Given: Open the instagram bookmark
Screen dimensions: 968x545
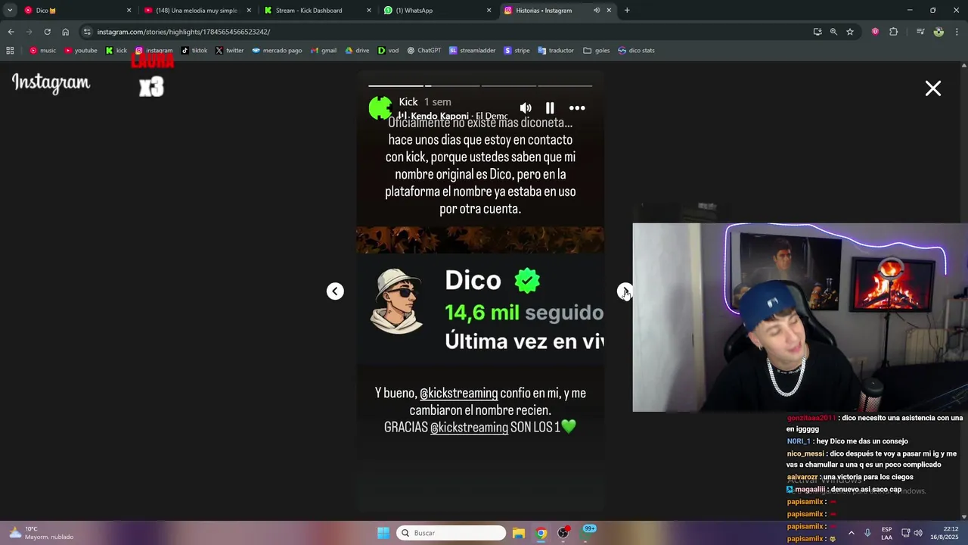Looking at the screenshot, I should (x=154, y=51).
